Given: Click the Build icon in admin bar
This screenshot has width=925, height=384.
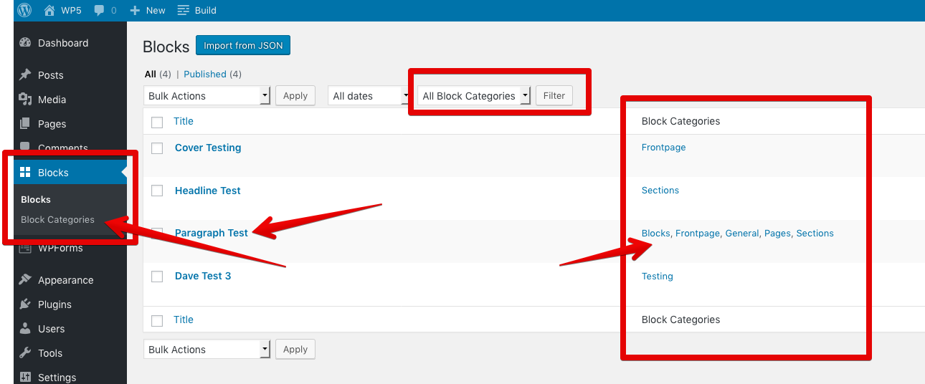Looking at the screenshot, I should [184, 10].
